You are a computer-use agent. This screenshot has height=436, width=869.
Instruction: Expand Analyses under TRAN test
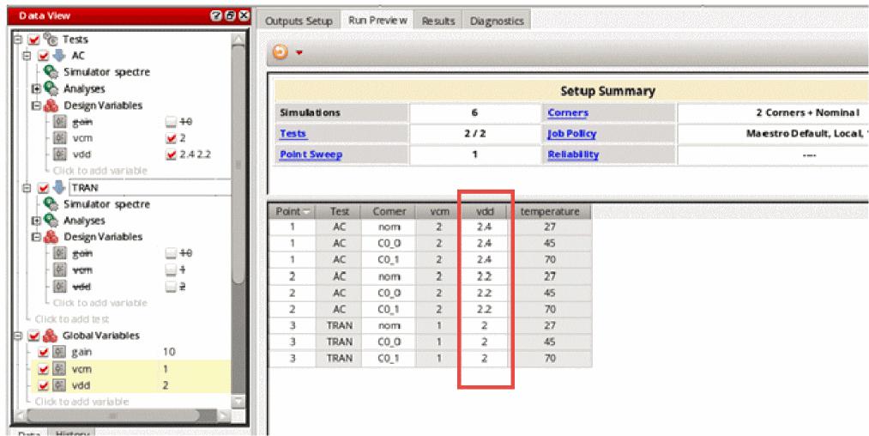(x=36, y=221)
